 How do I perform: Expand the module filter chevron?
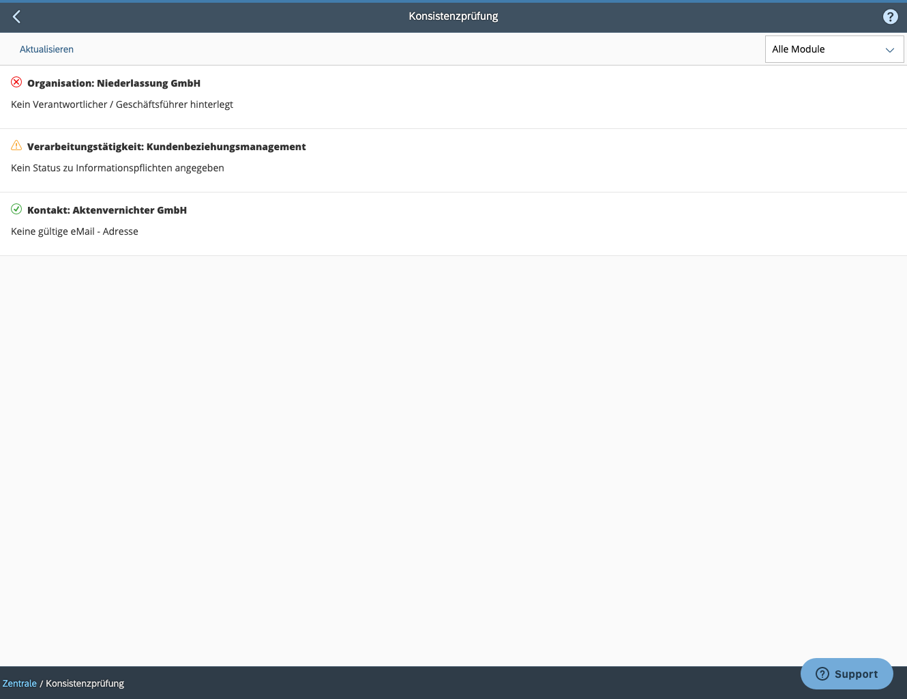coord(889,50)
